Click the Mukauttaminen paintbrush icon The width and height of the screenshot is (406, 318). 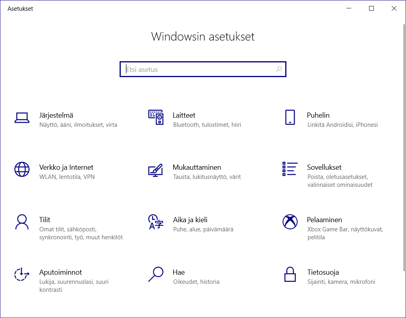(155, 170)
